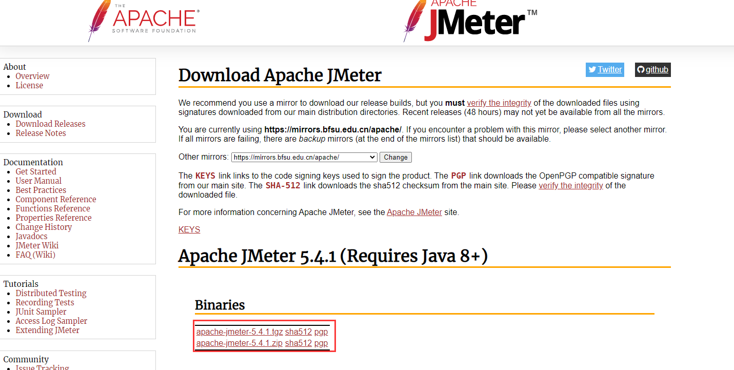Open the Twitter button
This screenshot has width=734, height=370.
pos(605,70)
